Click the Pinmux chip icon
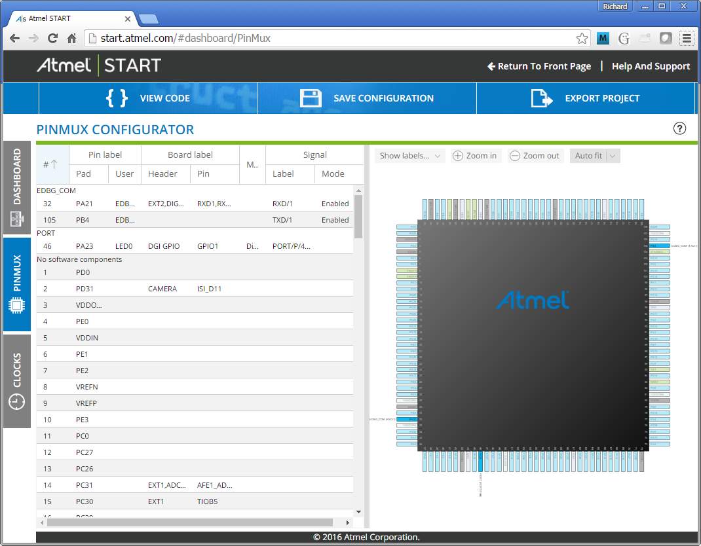The height and width of the screenshot is (546, 701). pyautogui.click(x=16, y=306)
